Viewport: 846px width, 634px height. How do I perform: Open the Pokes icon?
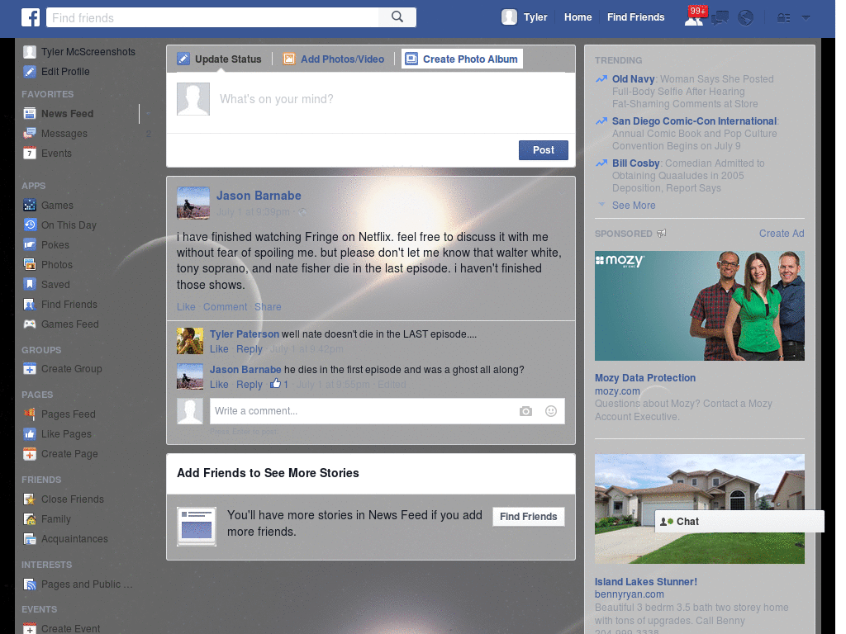coord(30,244)
